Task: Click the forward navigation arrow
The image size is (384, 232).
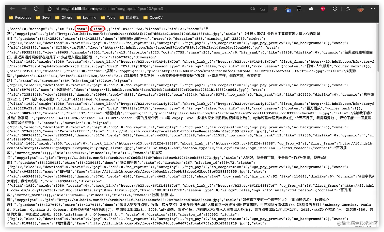Action: pyautogui.click(x=24, y=9)
